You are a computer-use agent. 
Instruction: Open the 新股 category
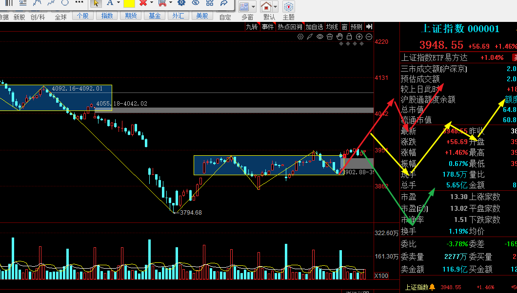point(19,17)
